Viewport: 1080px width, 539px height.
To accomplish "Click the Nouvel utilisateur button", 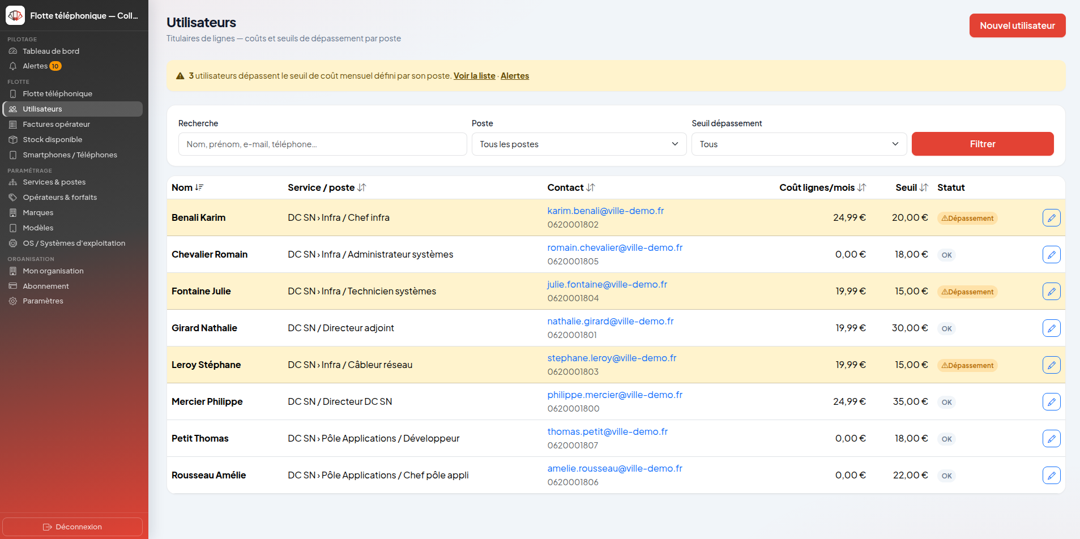I will click(x=1017, y=25).
